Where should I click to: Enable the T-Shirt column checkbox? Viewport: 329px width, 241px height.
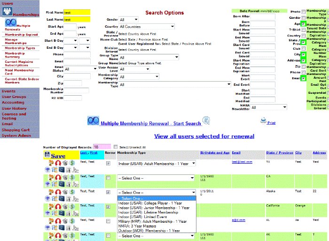click(x=304, y=30)
